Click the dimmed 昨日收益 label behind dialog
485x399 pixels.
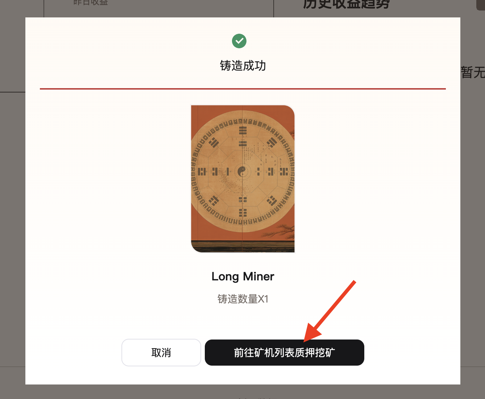[x=91, y=3]
